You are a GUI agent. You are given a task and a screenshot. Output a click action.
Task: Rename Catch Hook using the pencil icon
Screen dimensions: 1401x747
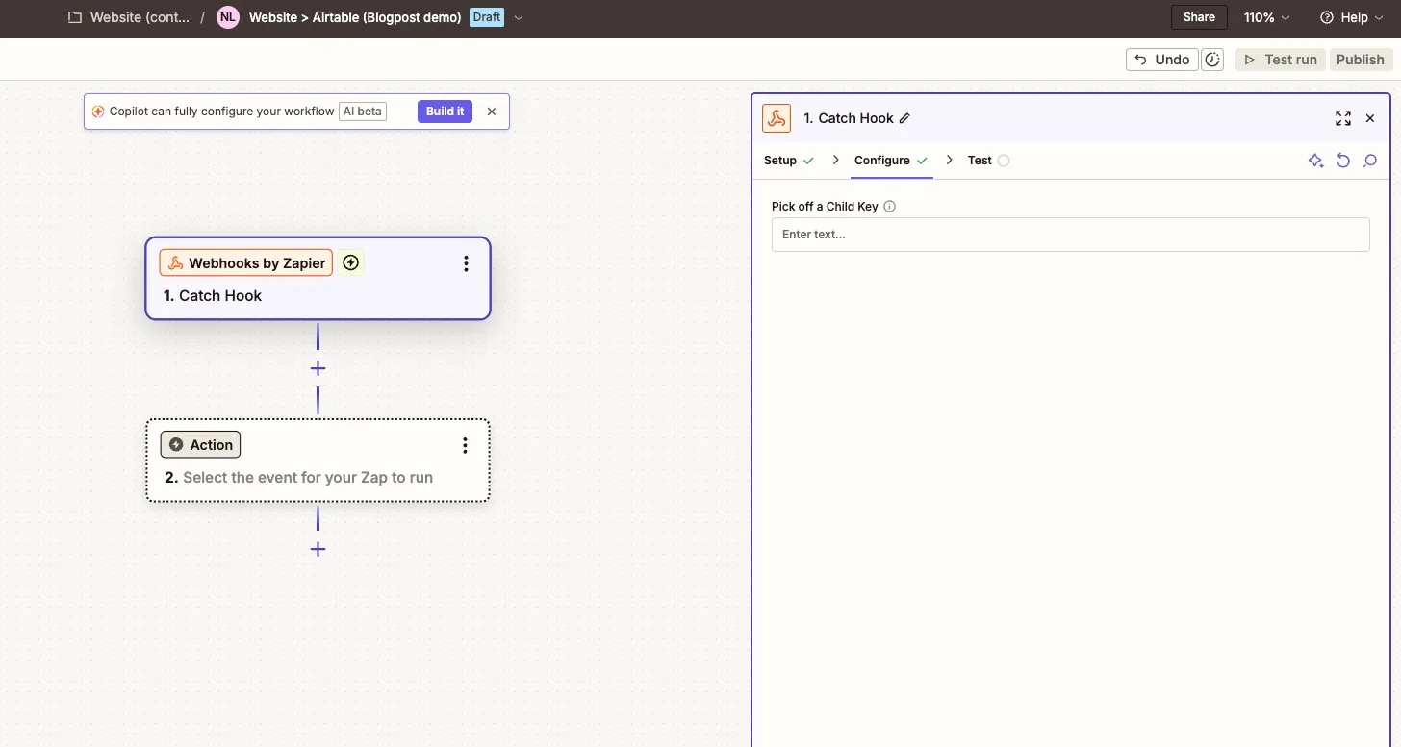[x=904, y=117]
